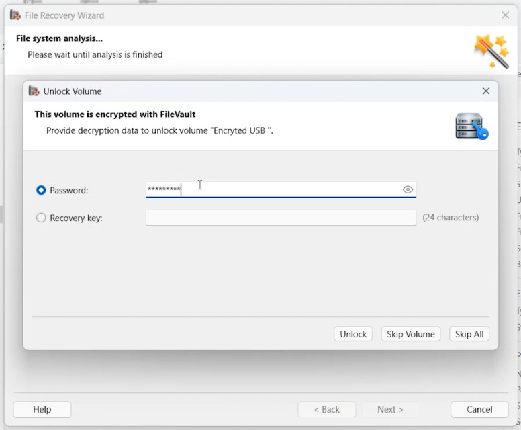Click the Unlock button

pos(353,334)
